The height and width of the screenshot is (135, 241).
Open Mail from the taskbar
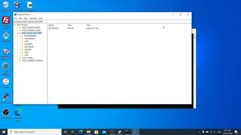pyautogui.click(x=104, y=132)
